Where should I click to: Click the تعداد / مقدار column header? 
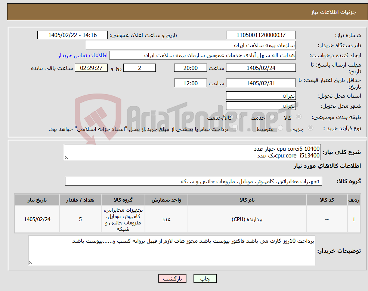coord(80,200)
